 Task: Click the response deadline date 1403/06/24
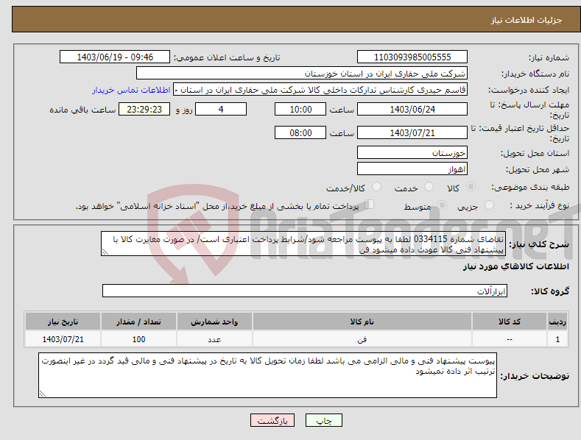412,109
